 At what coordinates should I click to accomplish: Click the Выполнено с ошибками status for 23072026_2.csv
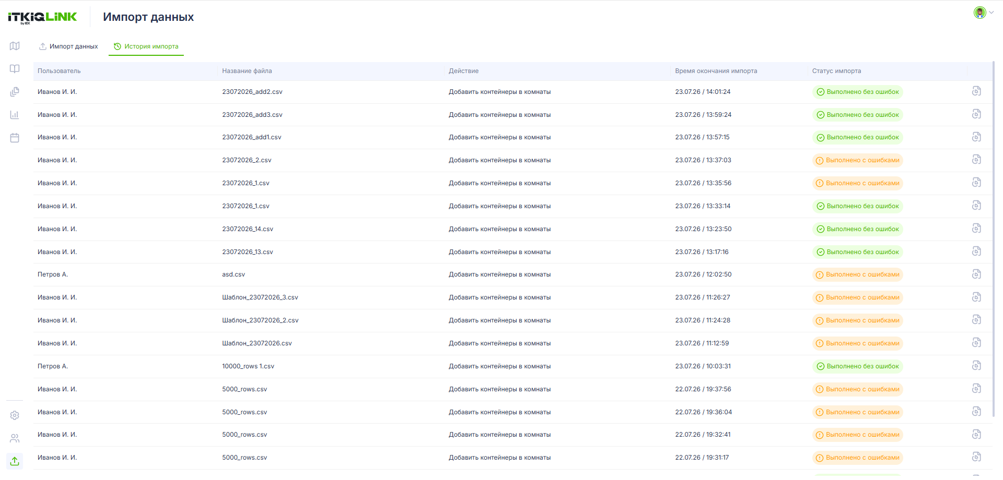(858, 160)
